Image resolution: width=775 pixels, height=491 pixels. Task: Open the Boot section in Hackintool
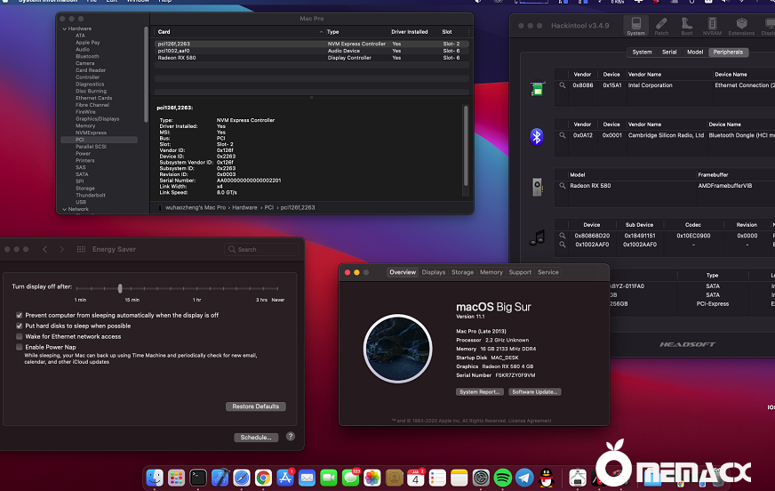pyautogui.click(x=687, y=27)
